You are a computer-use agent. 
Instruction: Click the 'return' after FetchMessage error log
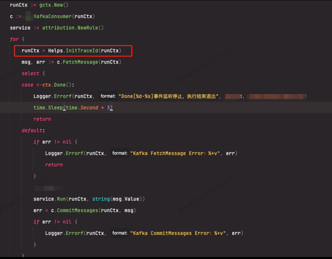click(x=54, y=165)
